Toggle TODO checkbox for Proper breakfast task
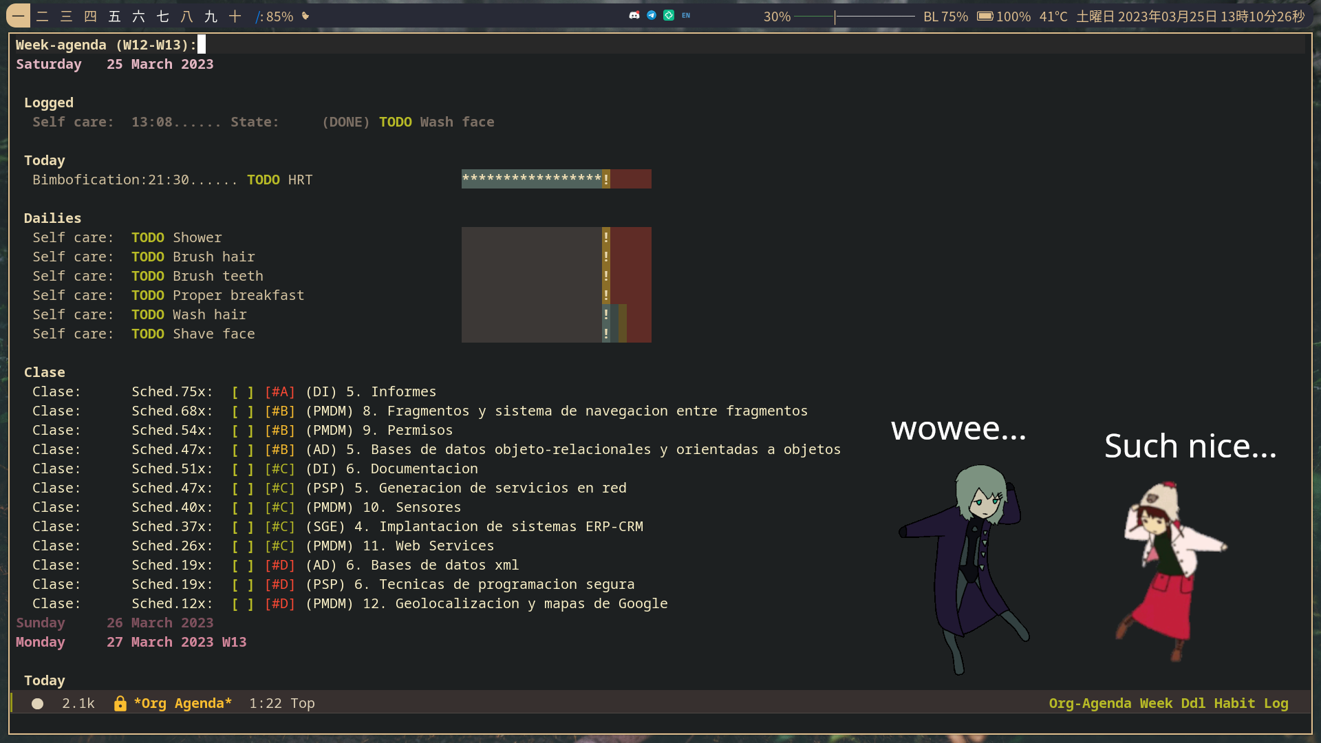 pyautogui.click(x=147, y=295)
